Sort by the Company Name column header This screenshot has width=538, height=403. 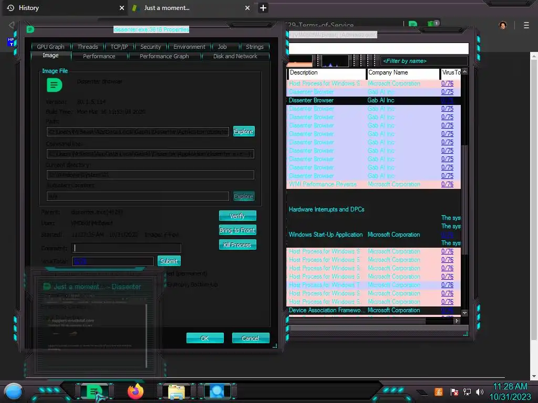[x=402, y=72]
